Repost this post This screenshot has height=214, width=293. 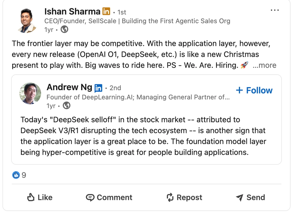[184, 197]
